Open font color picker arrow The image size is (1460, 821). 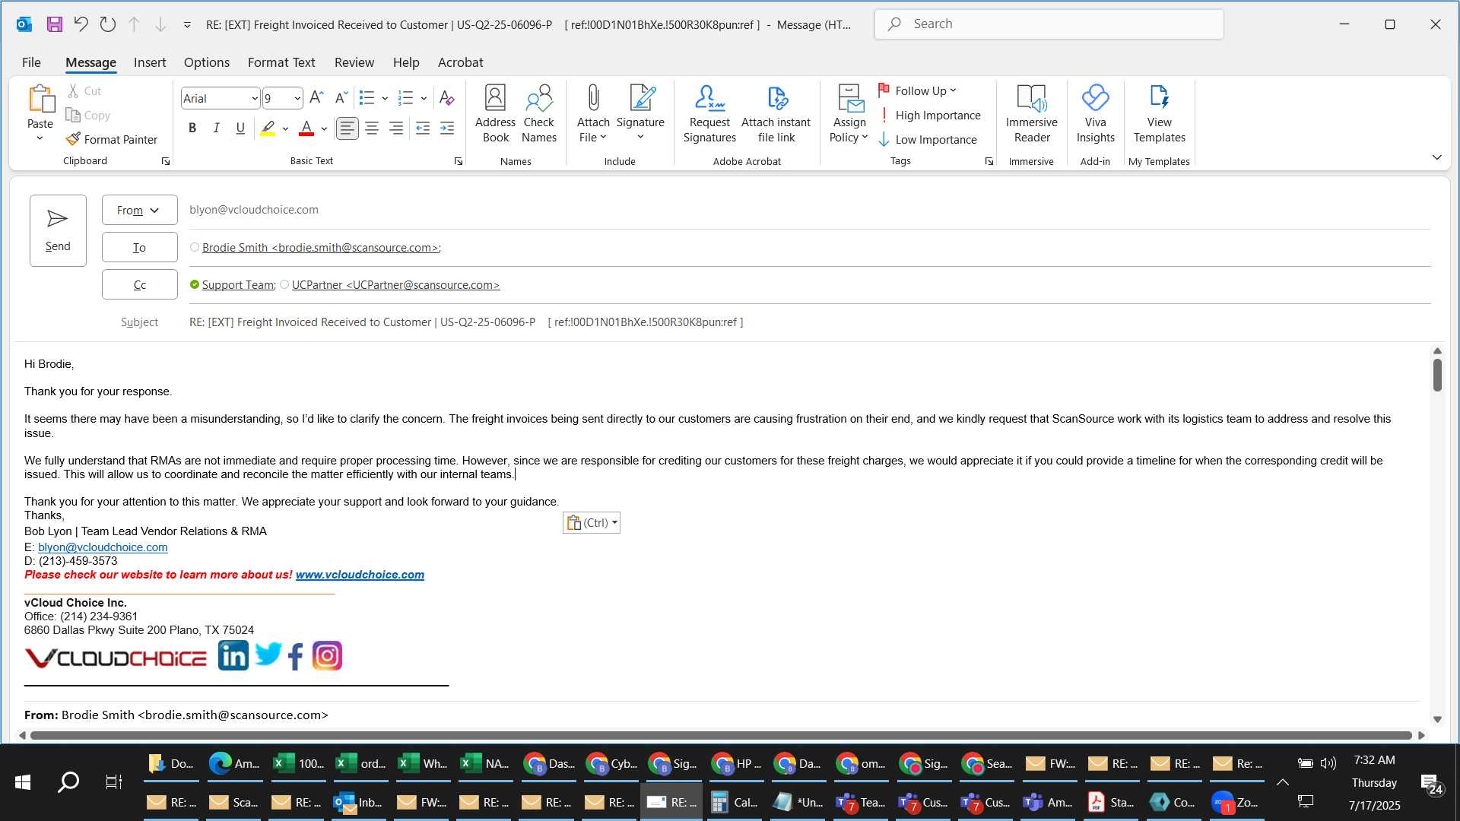click(324, 128)
